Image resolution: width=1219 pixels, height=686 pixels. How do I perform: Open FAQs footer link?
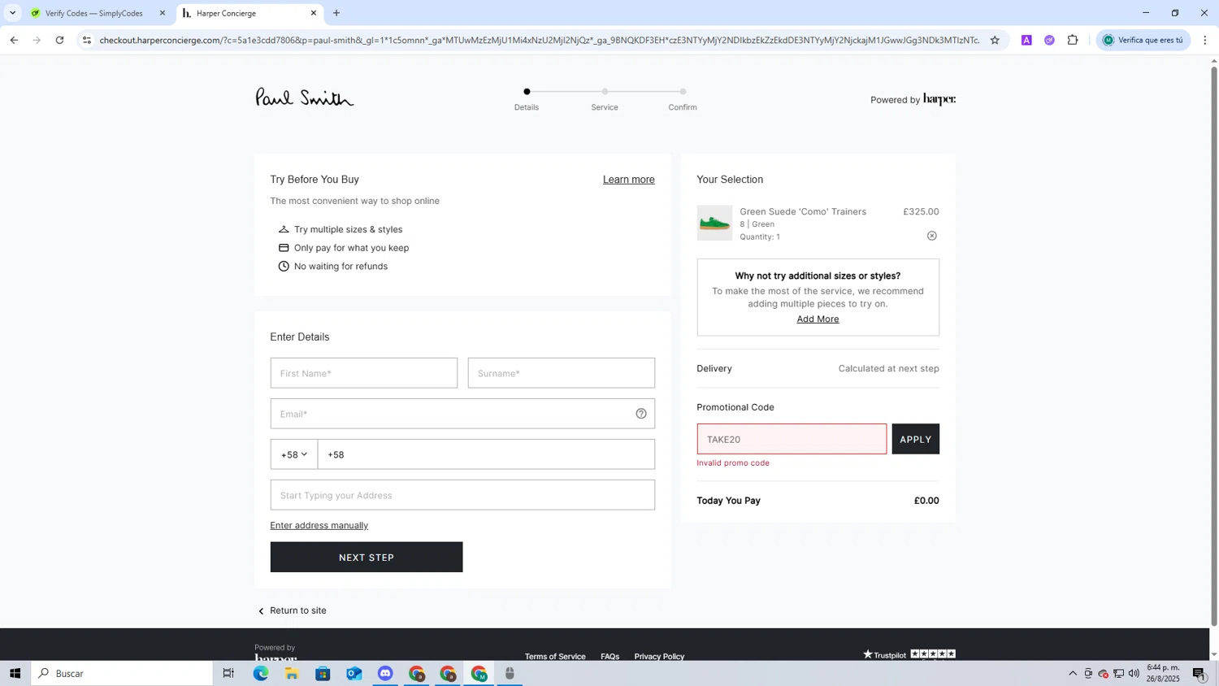(609, 656)
